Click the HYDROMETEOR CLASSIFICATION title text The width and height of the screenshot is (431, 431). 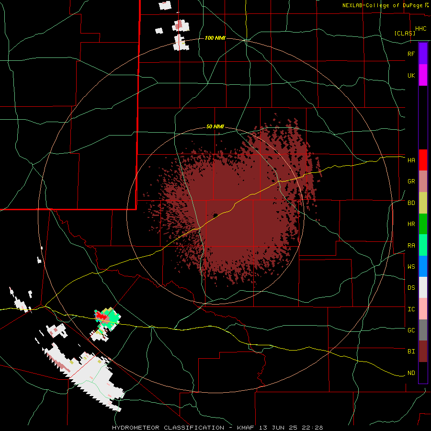[x=168, y=428]
